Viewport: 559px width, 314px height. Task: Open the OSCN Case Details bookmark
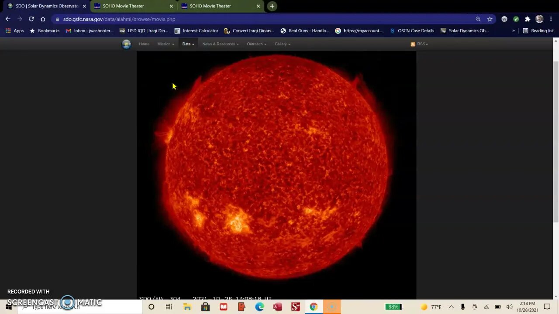point(412,31)
